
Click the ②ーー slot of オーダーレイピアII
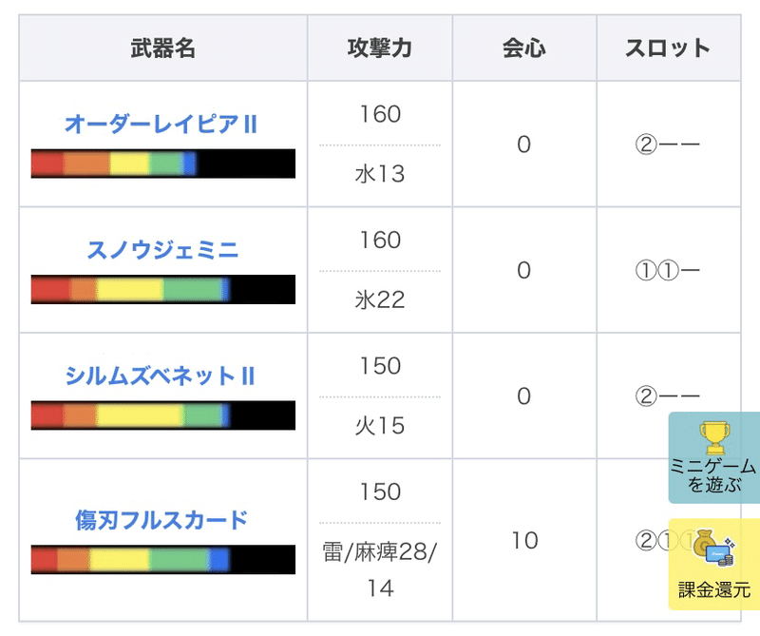(x=667, y=145)
